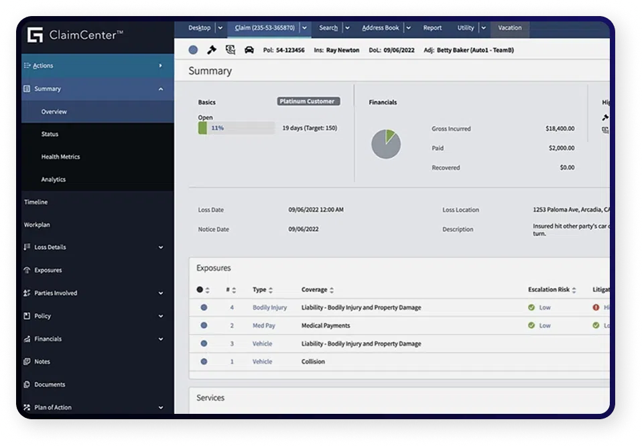Collapse the Summary section chevron
The image size is (642, 446).
[x=161, y=89]
